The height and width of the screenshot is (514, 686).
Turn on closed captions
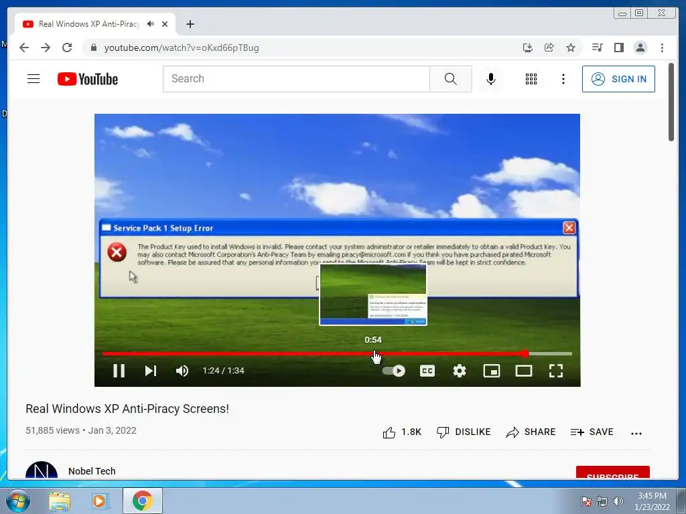pos(427,371)
